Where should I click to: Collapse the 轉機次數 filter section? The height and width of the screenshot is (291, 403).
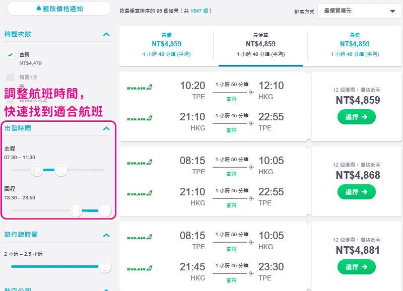click(x=106, y=34)
